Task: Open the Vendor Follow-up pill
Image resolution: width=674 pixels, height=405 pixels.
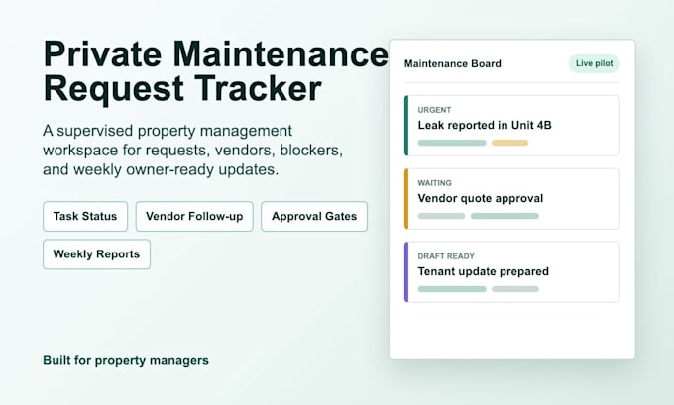Action: (x=194, y=216)
